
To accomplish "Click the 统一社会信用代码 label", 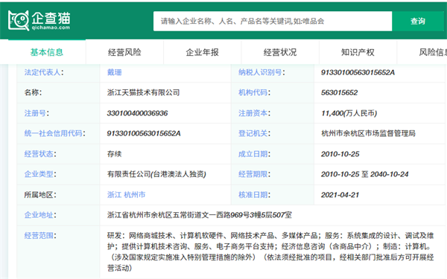I will coord(54,133).
